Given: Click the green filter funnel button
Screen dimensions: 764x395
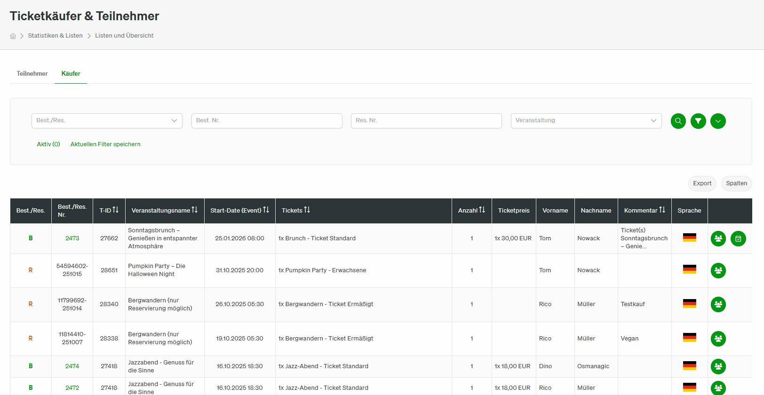Looking at the screenshot, I should (x=698, y=121).
